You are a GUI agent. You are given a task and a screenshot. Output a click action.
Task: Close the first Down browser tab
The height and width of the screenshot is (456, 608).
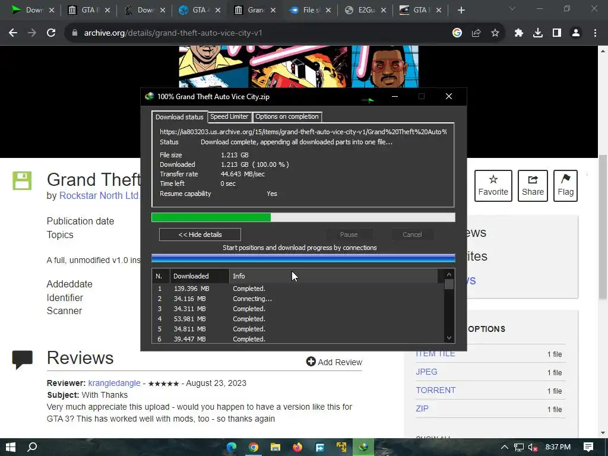point(52,10)
